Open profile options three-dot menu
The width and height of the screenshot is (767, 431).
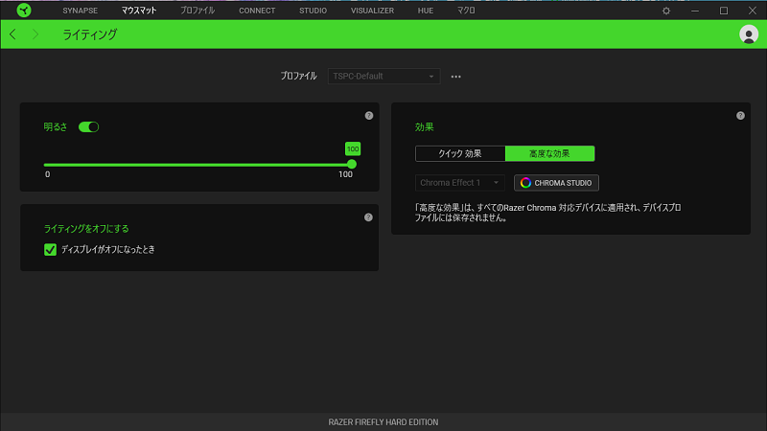tap(456, 77)
